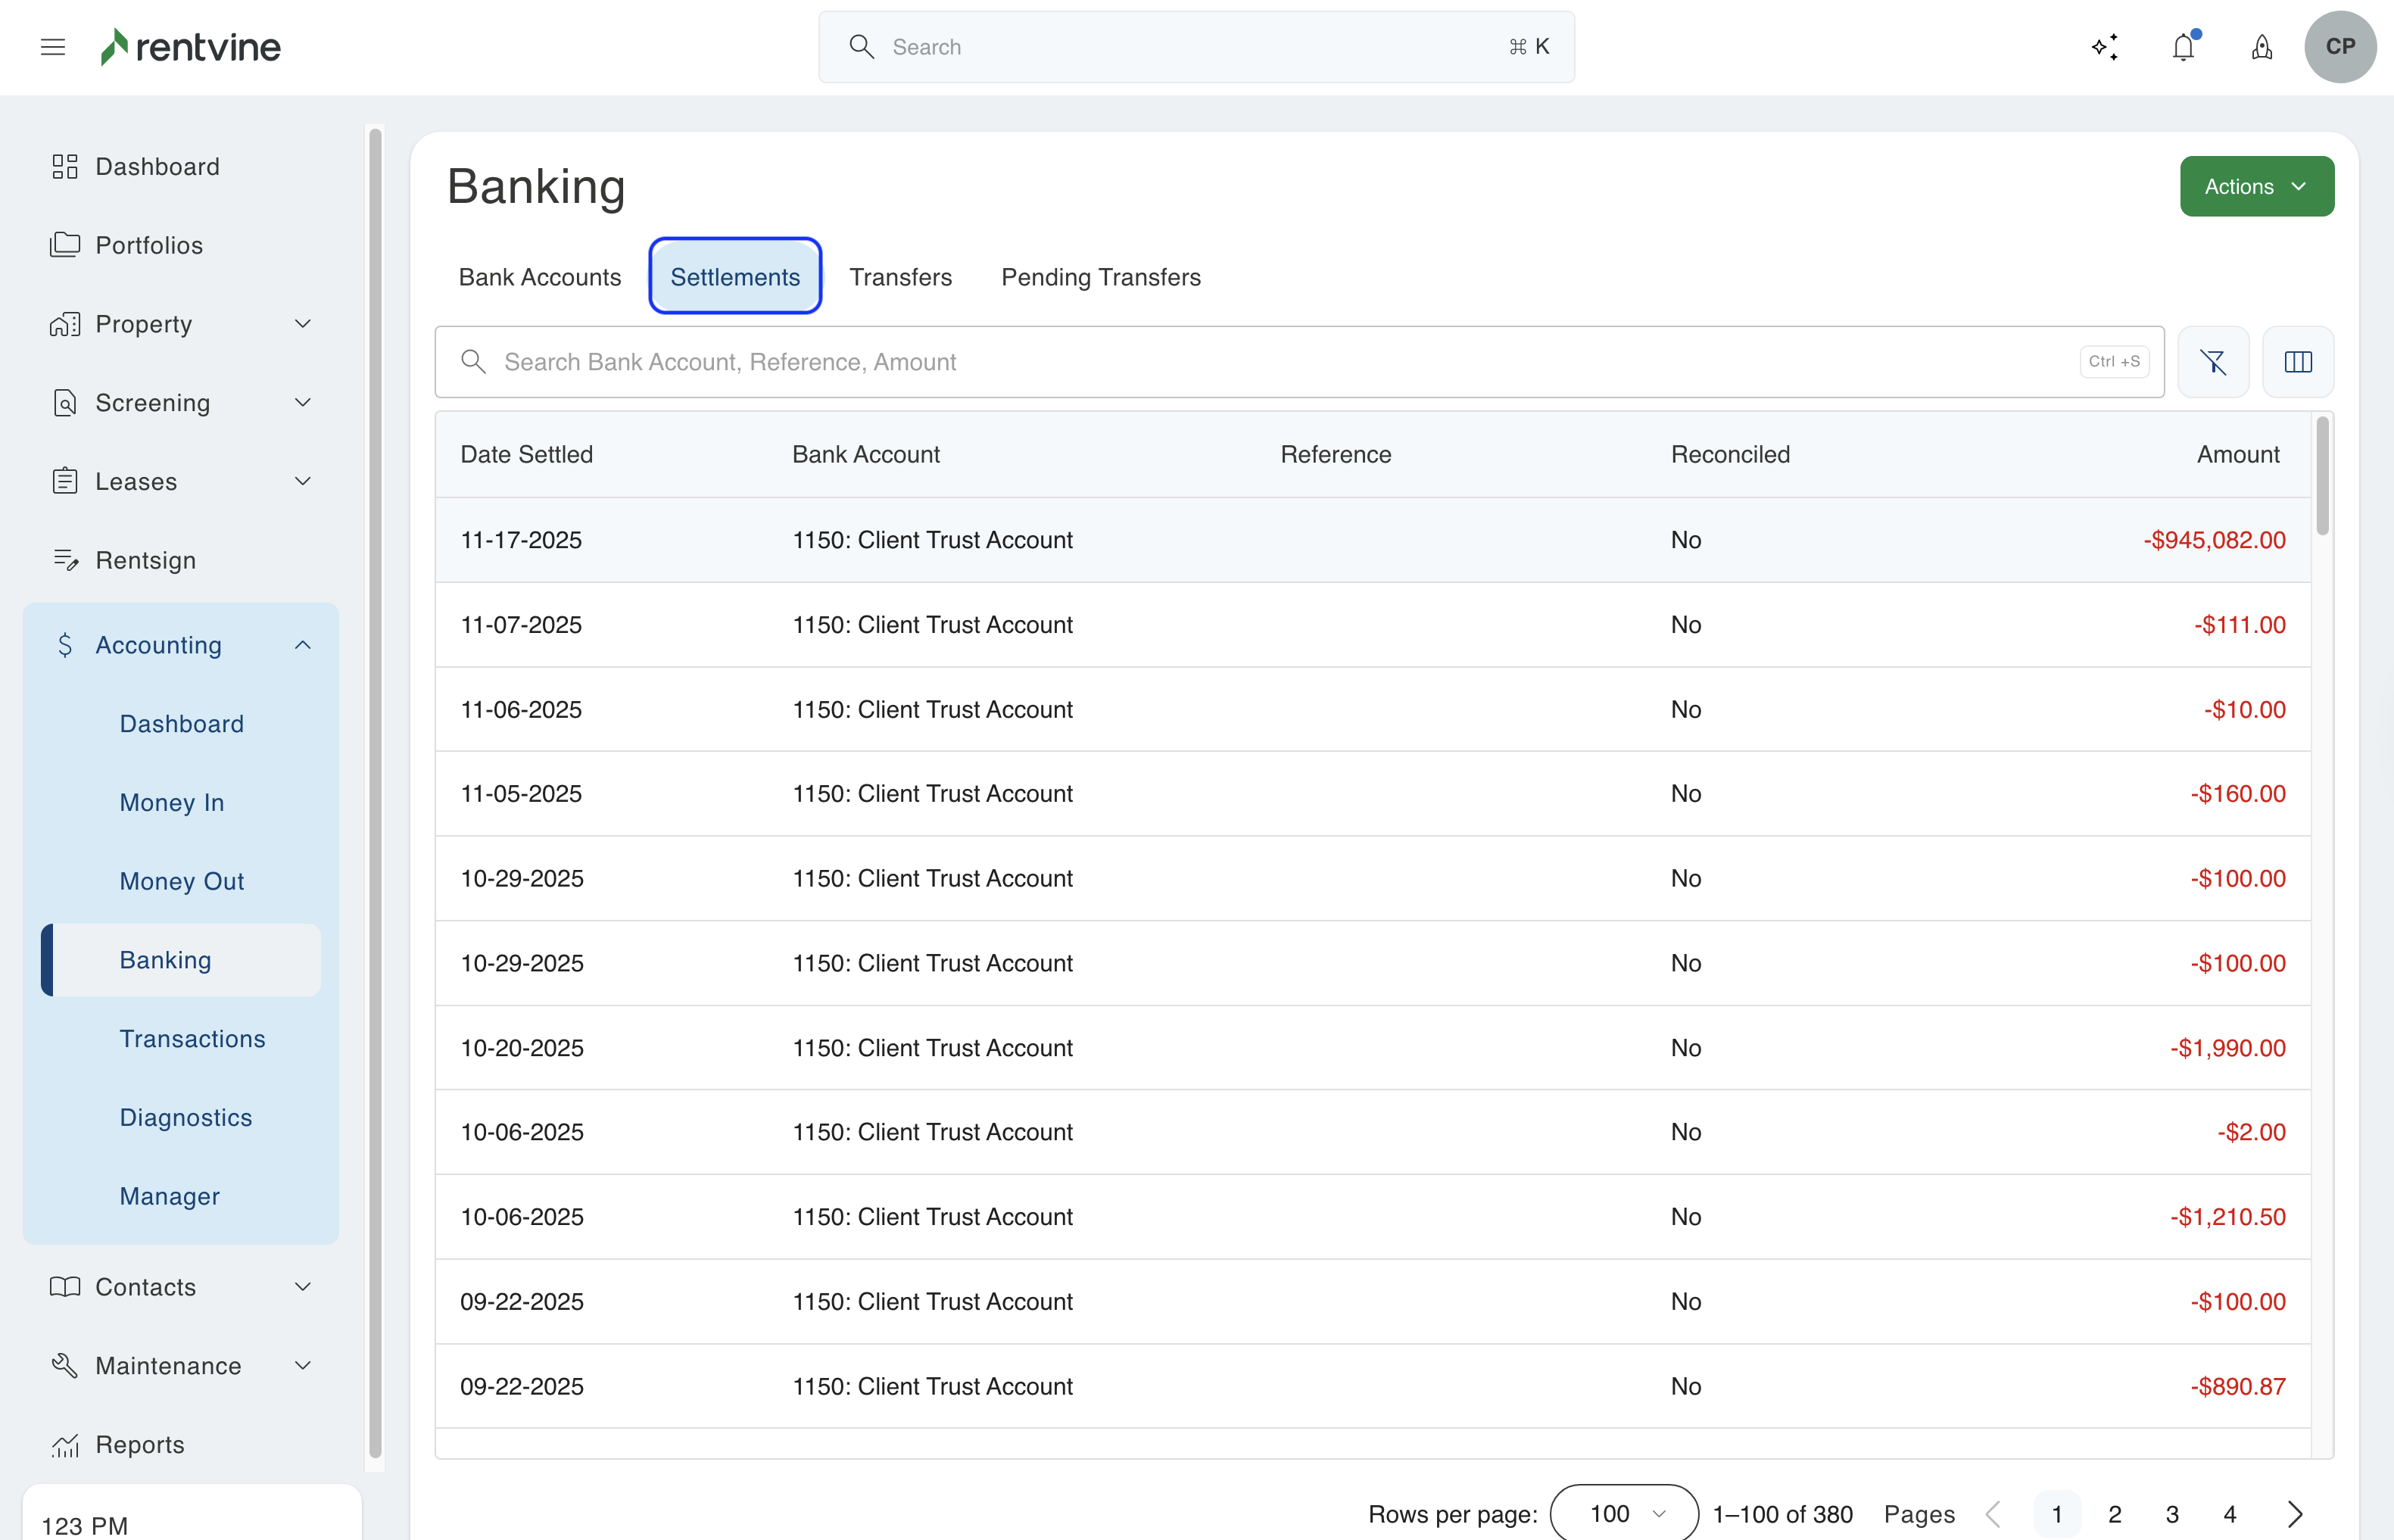This screenshot has height=1540, width=2394.
Task: Open Money Out in the Accounting menu
Action: tap(182, 881)
